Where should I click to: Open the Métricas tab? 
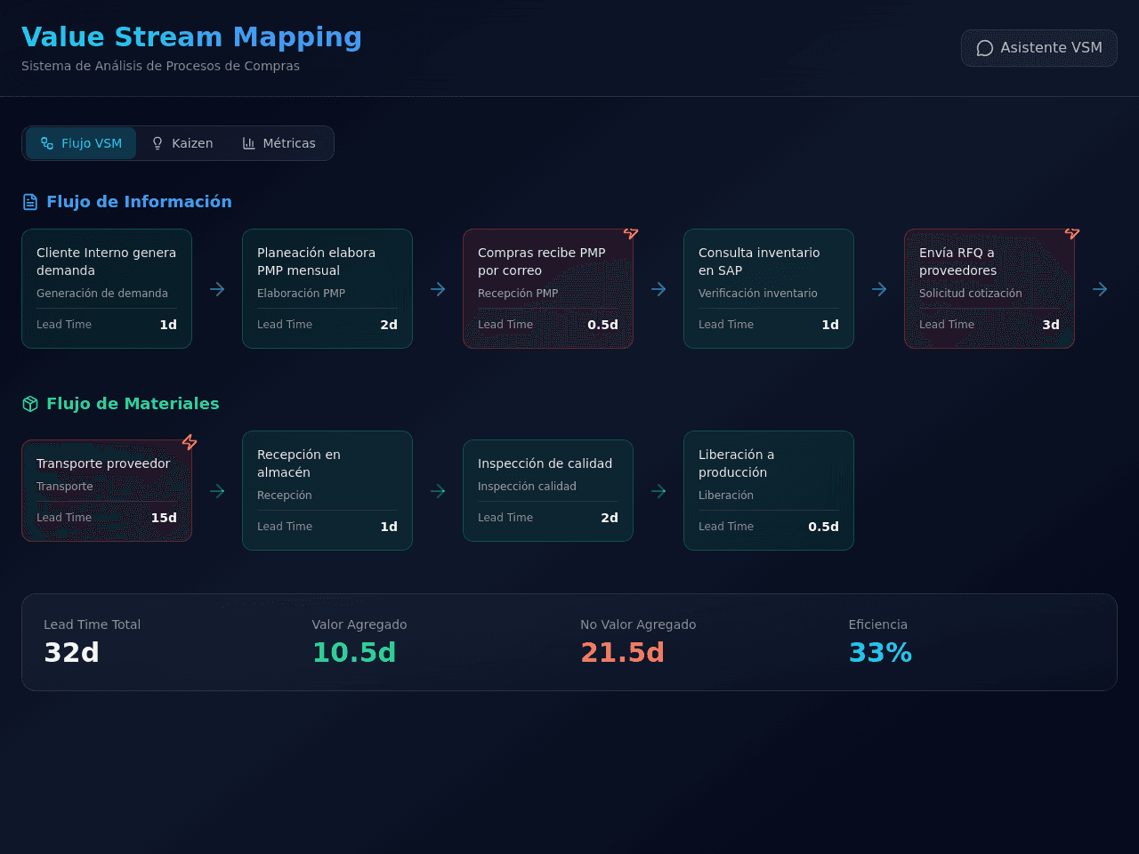click(279, 143)
